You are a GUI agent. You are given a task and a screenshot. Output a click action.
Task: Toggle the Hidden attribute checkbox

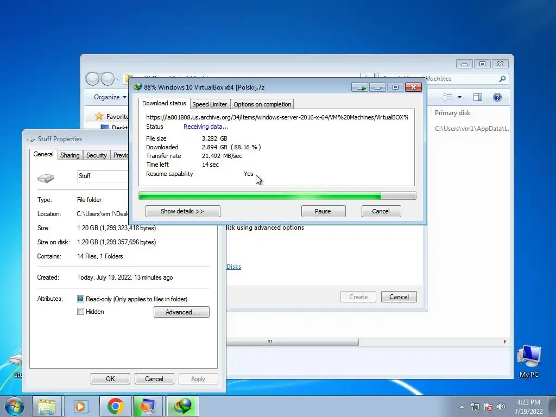tap(80, 311)
